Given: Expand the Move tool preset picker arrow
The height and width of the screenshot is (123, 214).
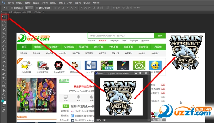Looking at the screenshot, I should (9, 8).
